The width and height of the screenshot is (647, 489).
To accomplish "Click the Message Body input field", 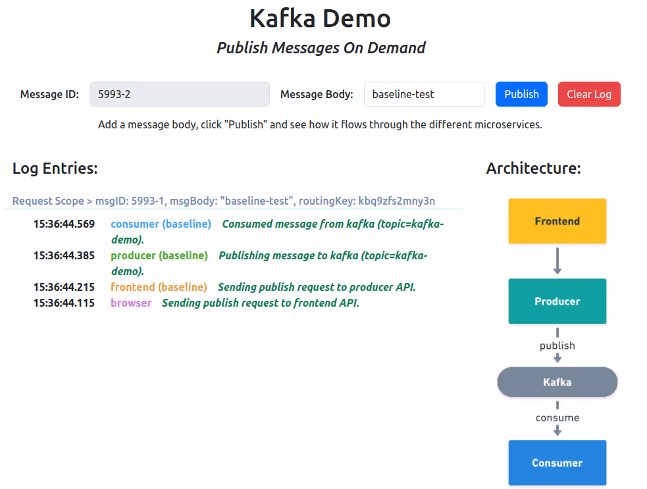I will 424,94.
